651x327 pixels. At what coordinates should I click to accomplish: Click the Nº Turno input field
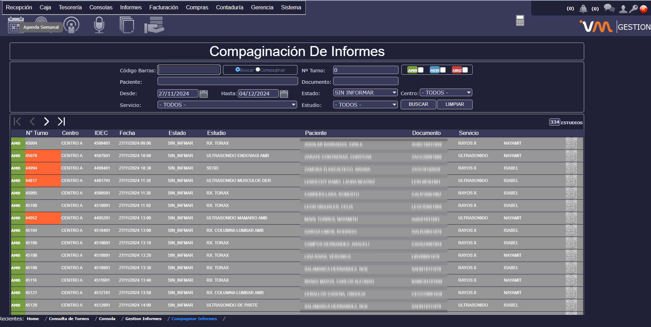click(366, 70)
